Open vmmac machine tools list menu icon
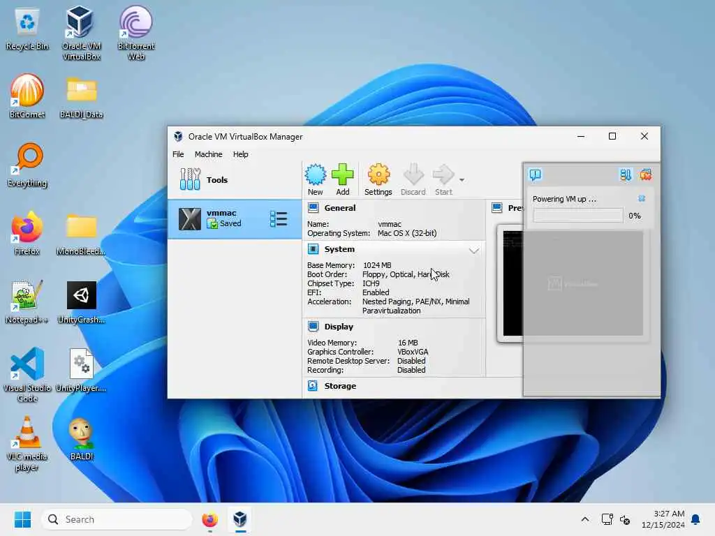This screenshot has height=536, width=715. tap(279, 218)
